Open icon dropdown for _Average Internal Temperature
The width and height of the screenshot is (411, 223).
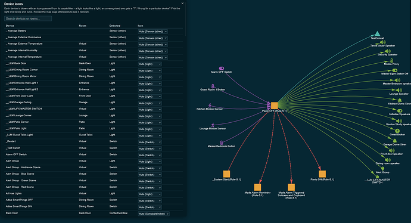coord(153,57)
